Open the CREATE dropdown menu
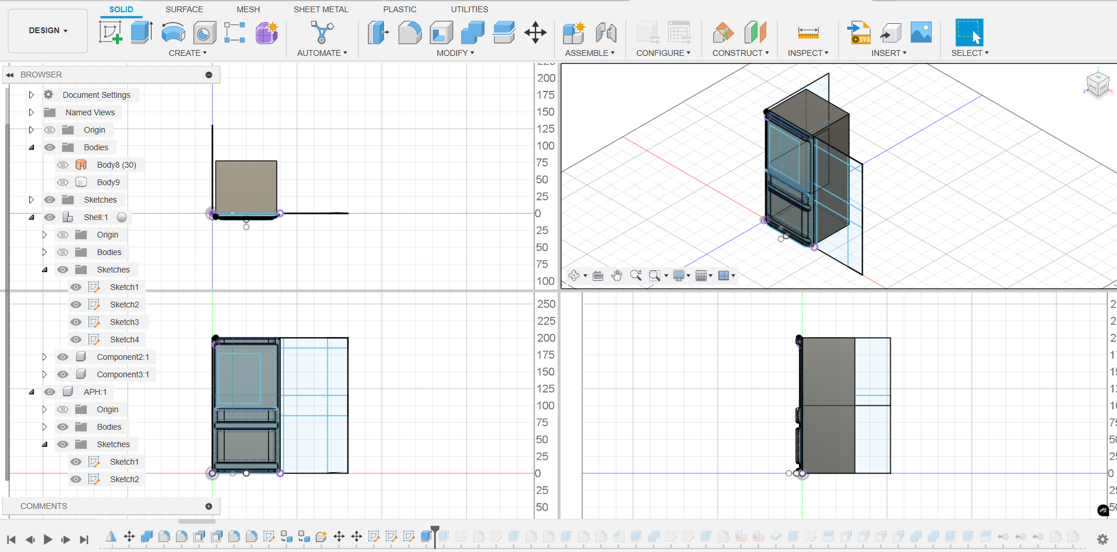1117x552 pixels. pos(188,53)
